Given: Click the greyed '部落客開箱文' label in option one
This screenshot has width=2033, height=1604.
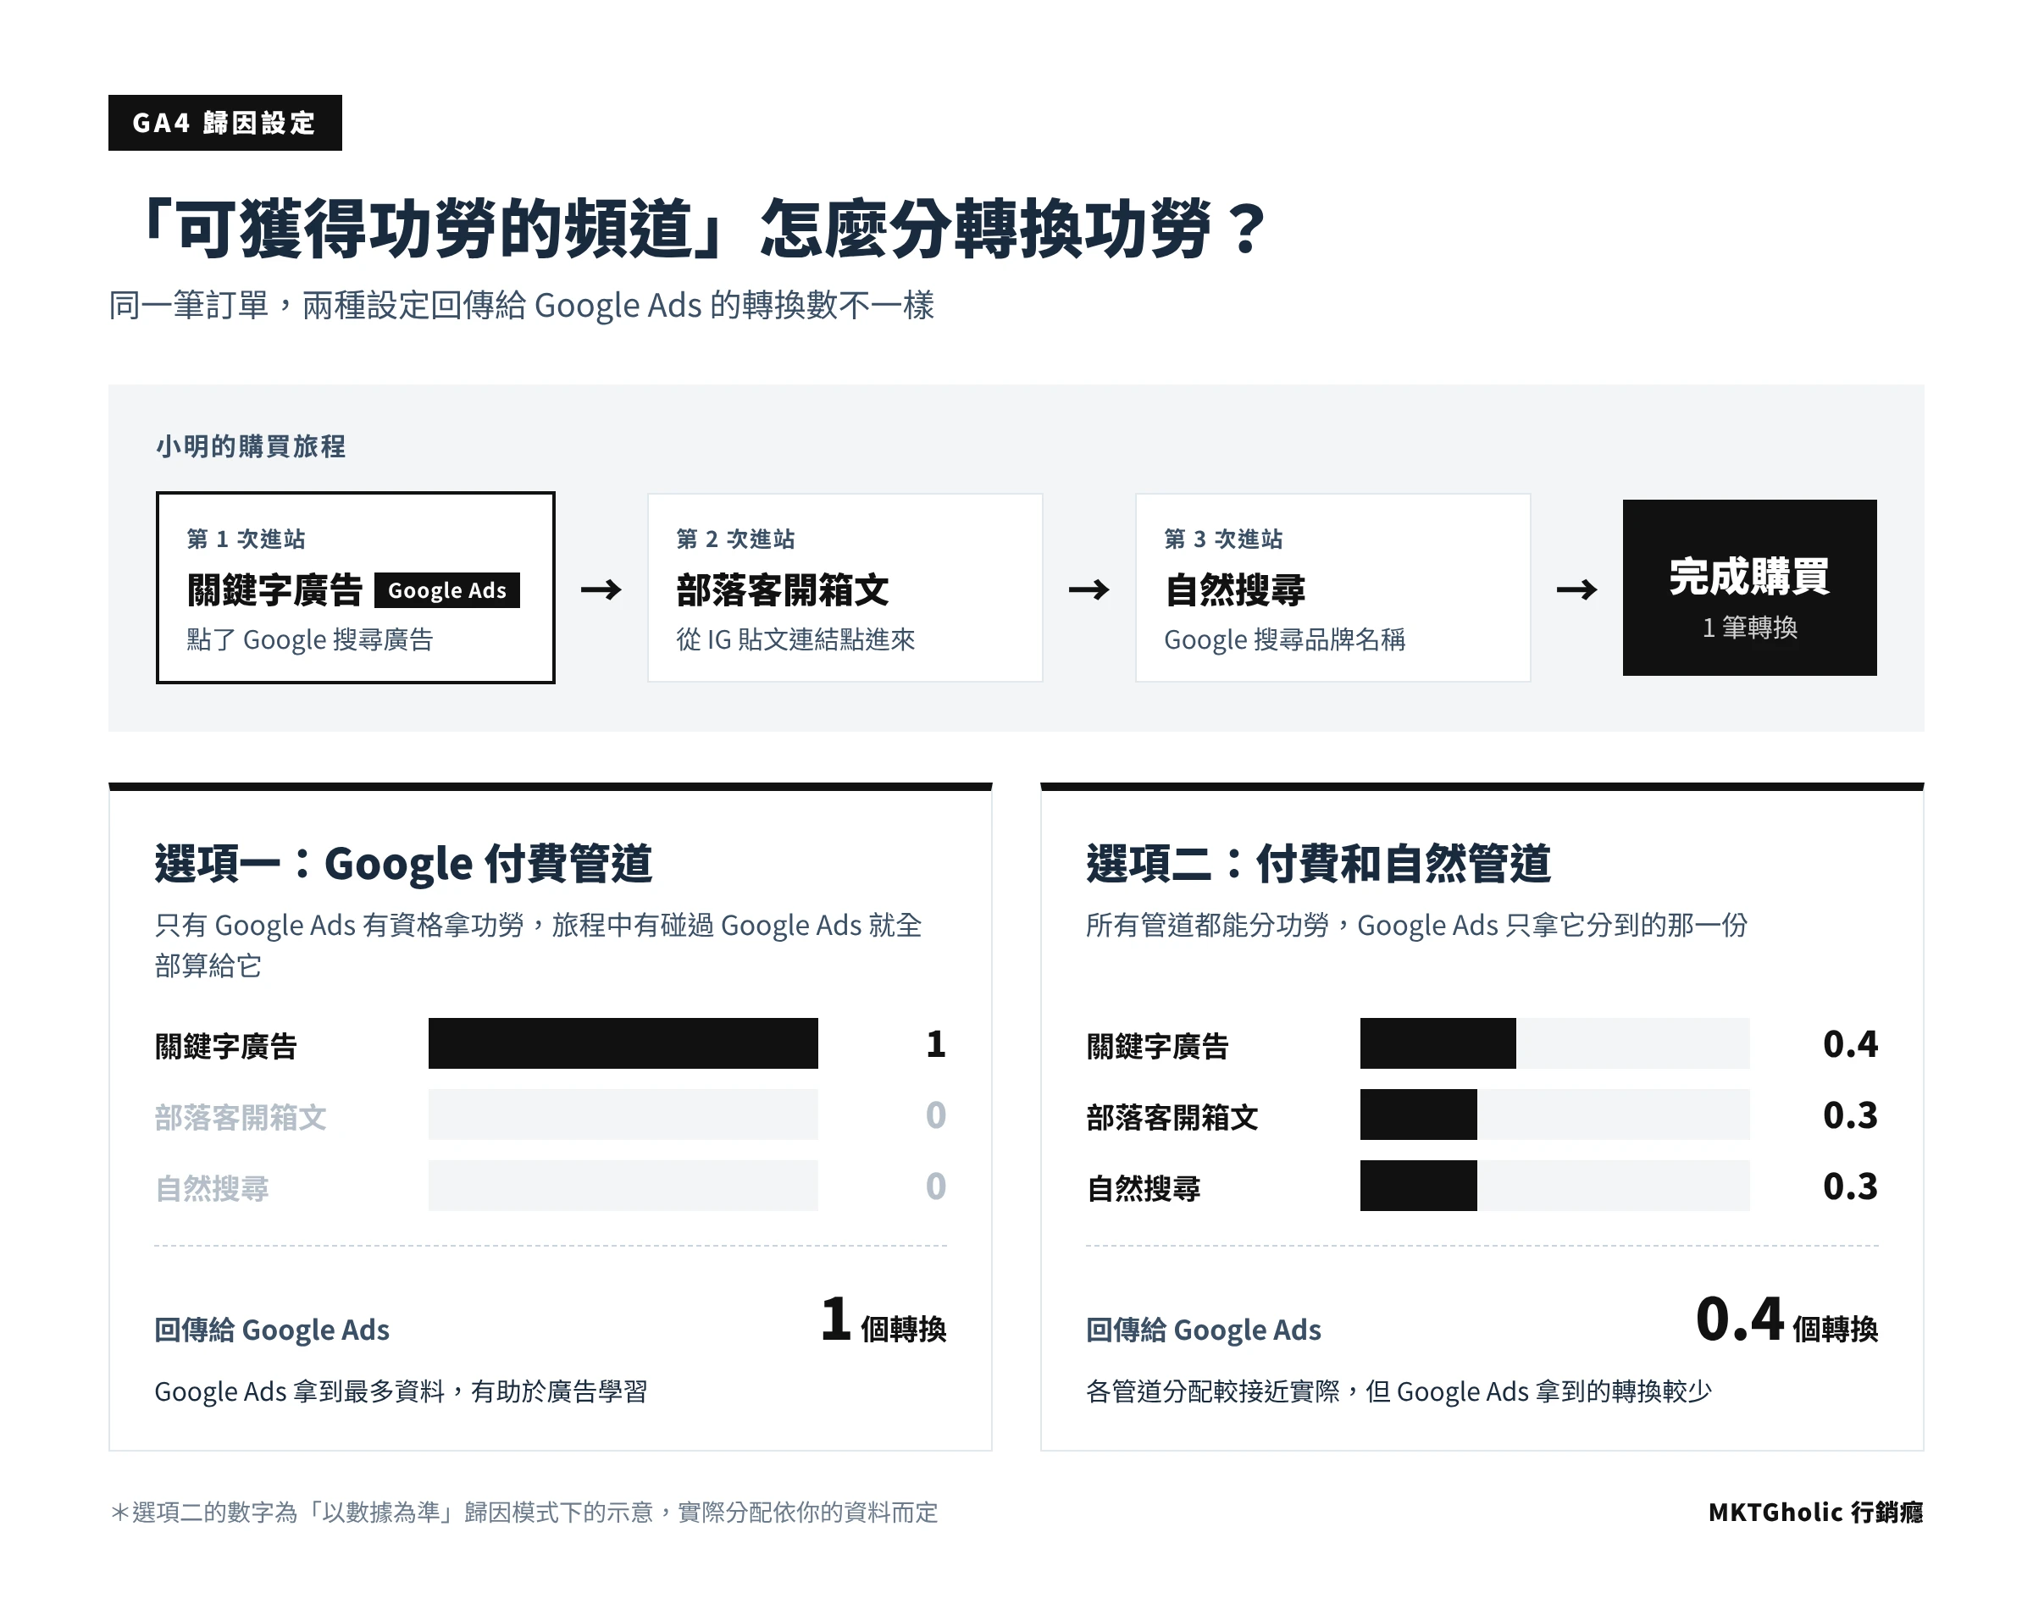Looking at the screenshot, I should 241,1118.
